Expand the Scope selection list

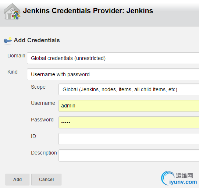coord(129,89)
